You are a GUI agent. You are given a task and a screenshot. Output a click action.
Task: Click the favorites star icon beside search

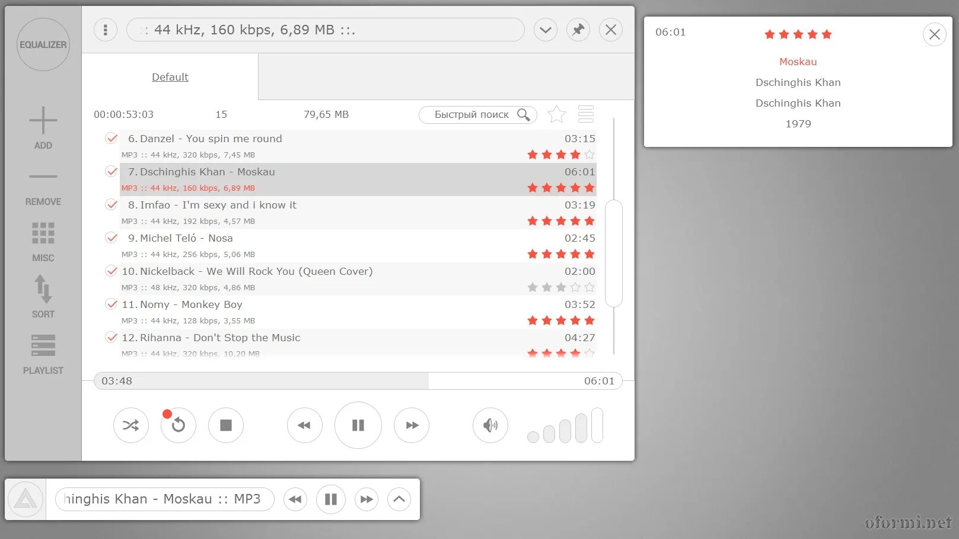(556, 114)
